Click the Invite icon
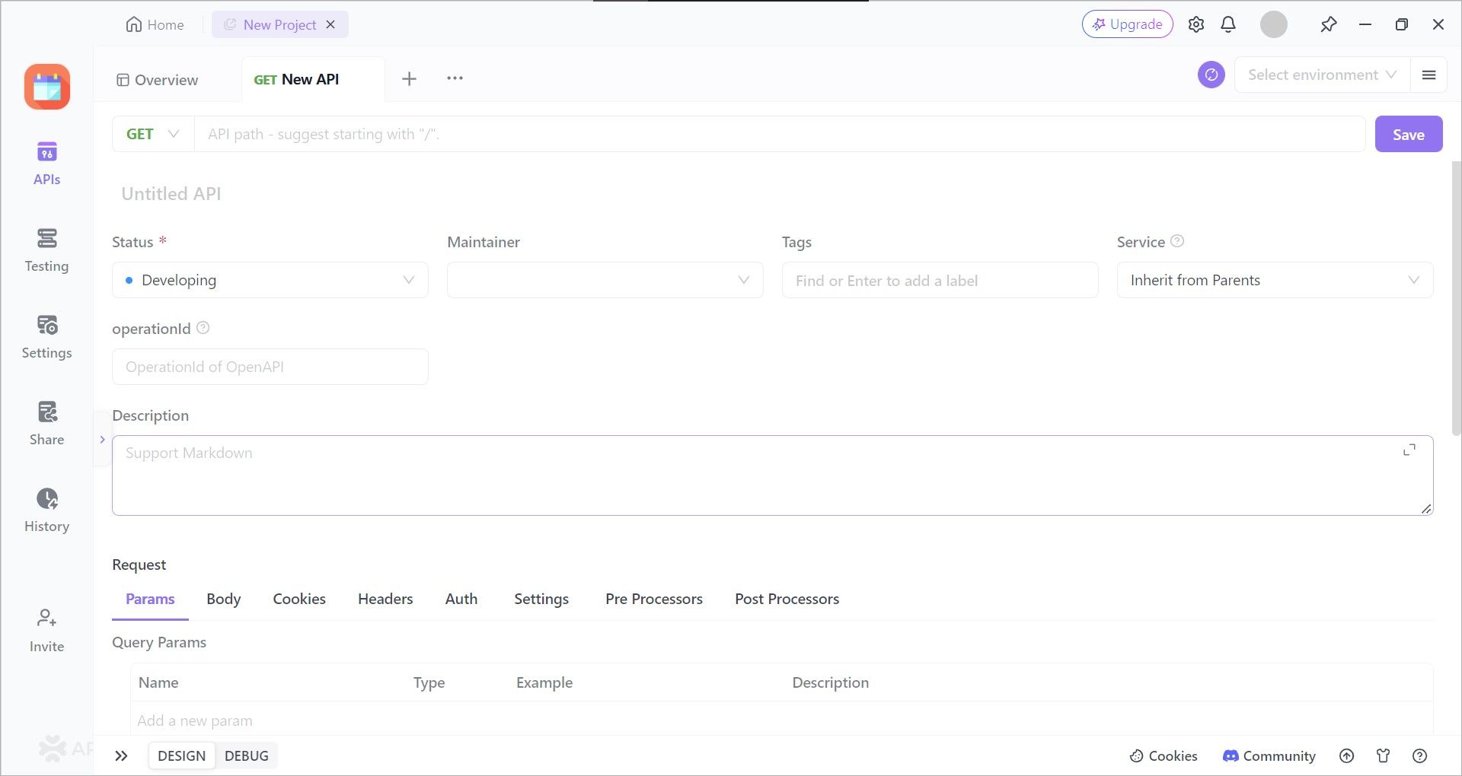1462x776 pixels. click(x=46, y=628)
